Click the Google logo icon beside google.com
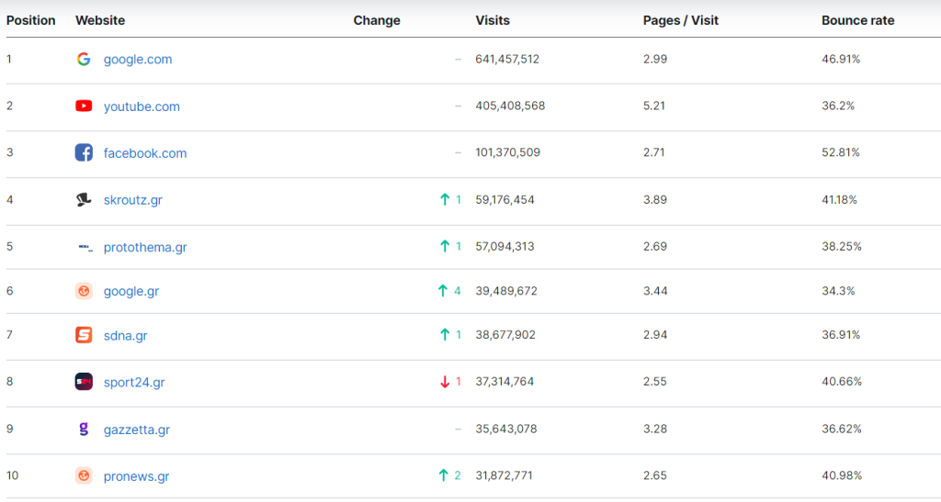This screenshot has width=941, height=502. click(x=84, y=60)
